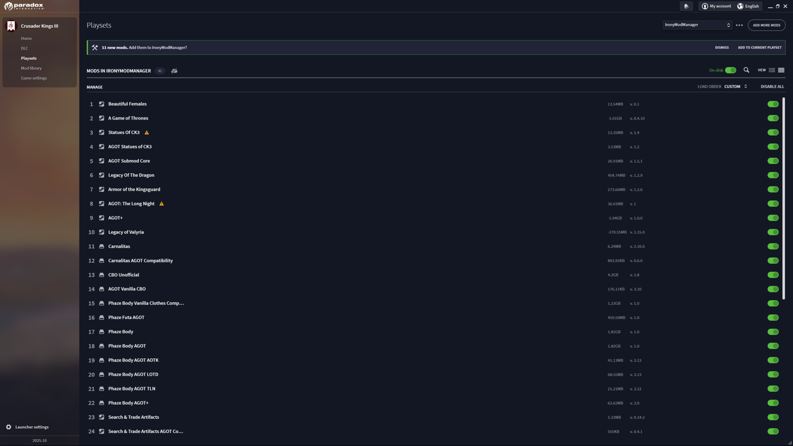Click the globe language icon
Image resolution: width=793 pixels, height=446 pixels.
pos(740,6)
